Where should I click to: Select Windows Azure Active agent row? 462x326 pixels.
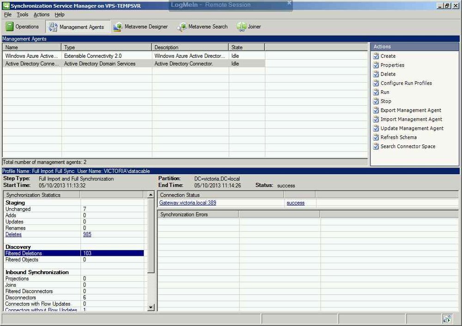tap(134, 56)
